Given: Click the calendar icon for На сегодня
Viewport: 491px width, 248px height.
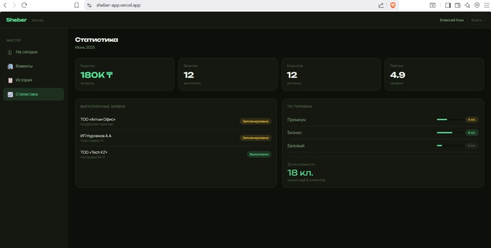Looking at the screenshot, I should 10,52.
